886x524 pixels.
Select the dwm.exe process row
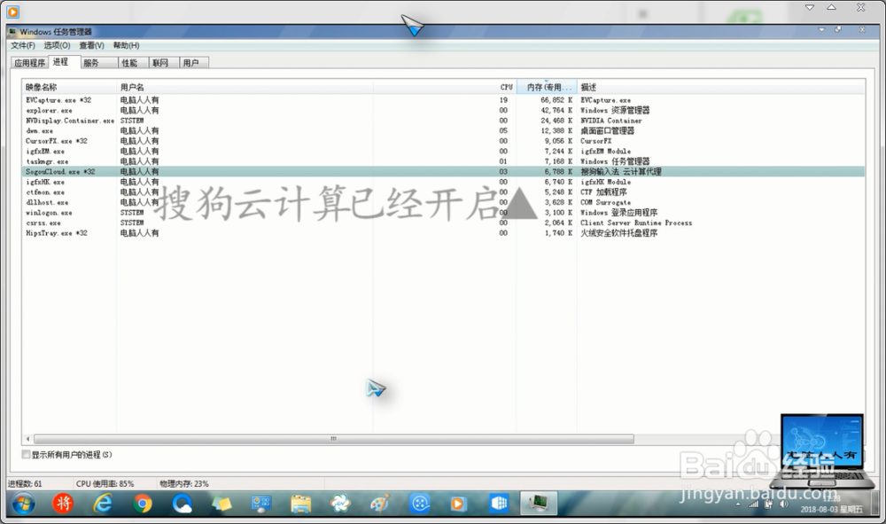click(x=444, y=130)
